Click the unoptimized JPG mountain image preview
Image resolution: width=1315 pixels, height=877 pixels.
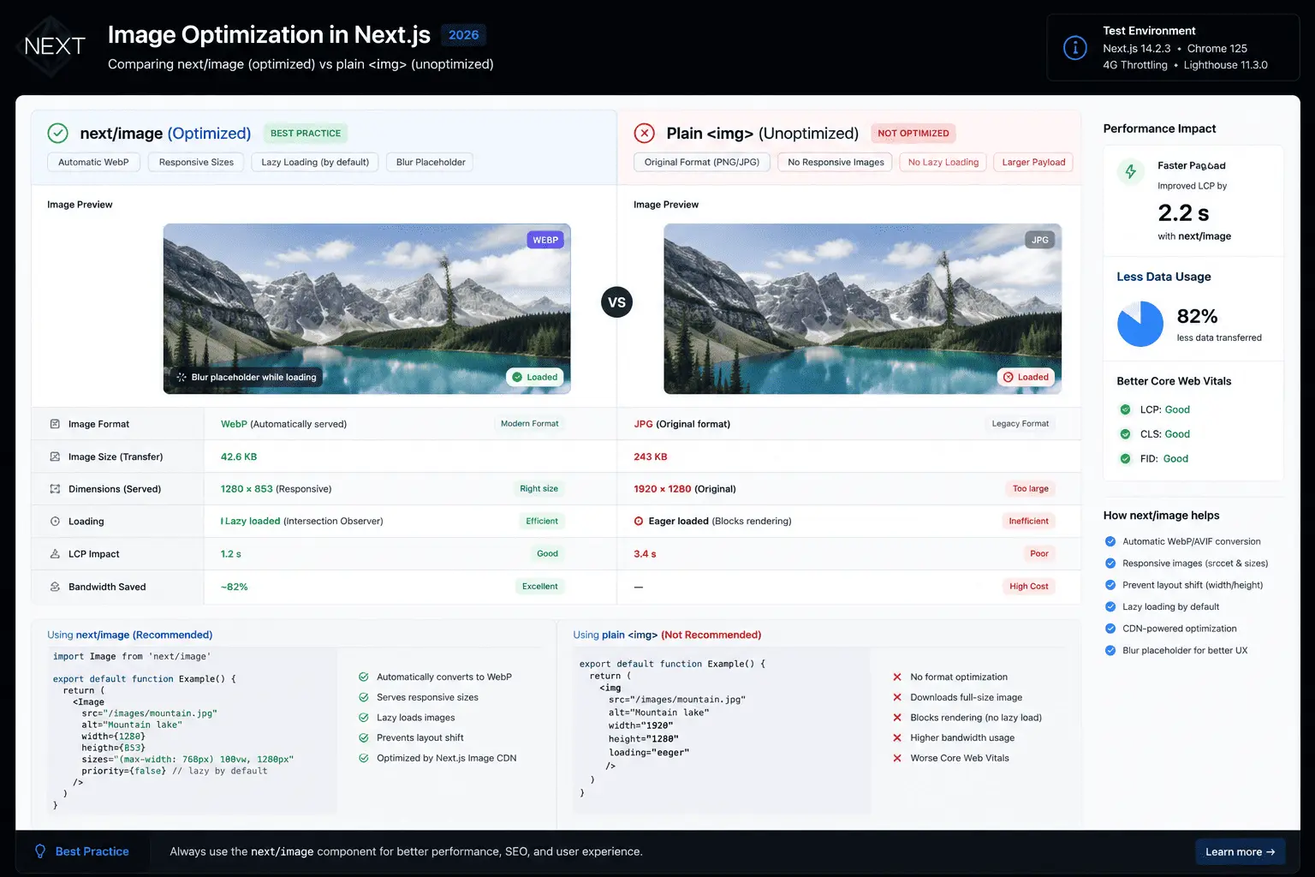pos(862,308)
